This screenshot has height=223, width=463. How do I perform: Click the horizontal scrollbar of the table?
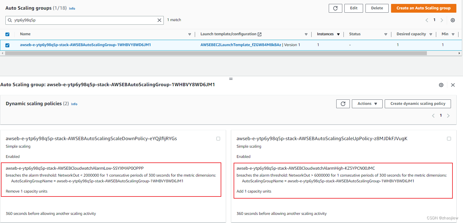tap(216, 53)
